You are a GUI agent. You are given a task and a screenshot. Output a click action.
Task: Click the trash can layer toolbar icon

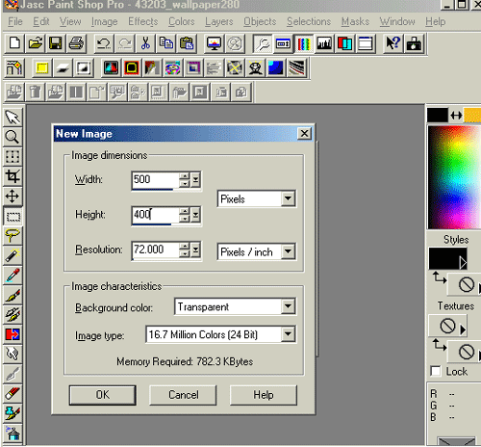[35, 92]
